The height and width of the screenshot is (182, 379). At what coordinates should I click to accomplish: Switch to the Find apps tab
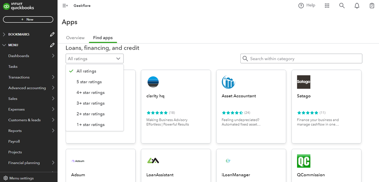(103, 38)
